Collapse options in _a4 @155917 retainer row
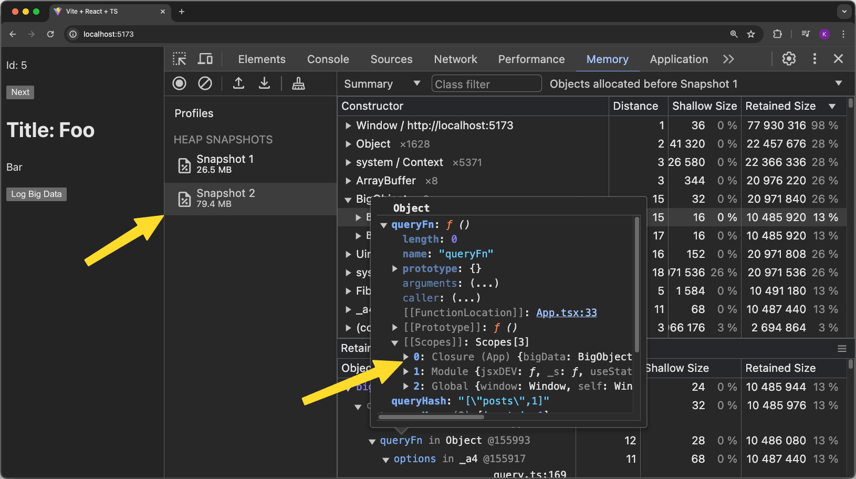Viewport: 856px width, 479px height. click(386, 460)
